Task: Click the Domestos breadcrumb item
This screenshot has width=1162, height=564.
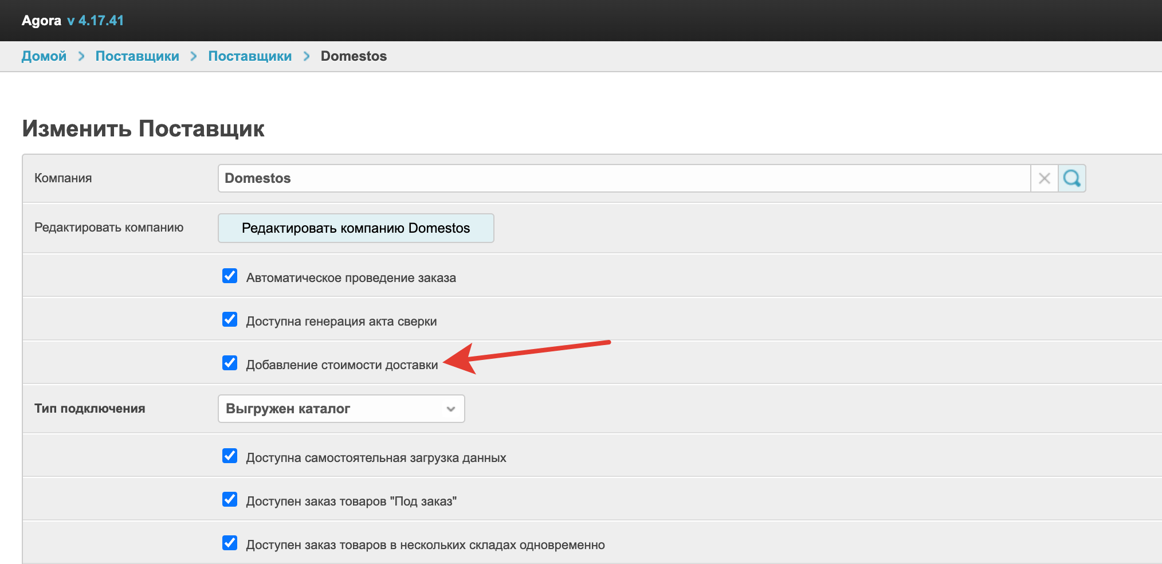Action: coord(354,56)
